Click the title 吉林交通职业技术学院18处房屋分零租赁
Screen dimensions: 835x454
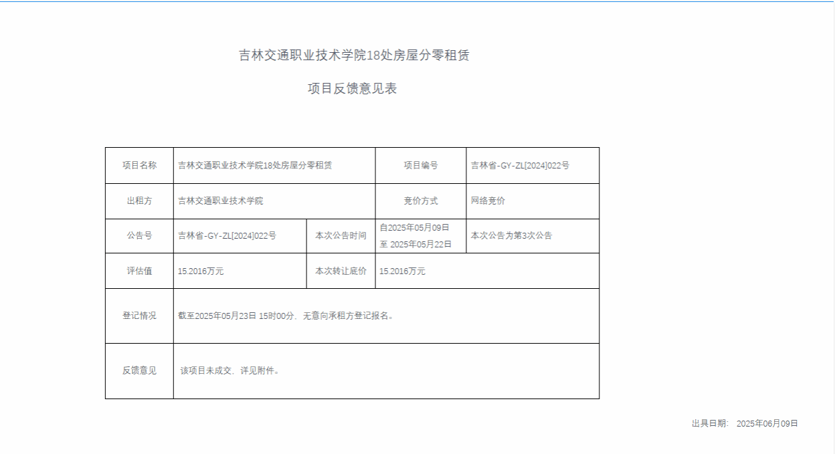click(x=354, y=55)
